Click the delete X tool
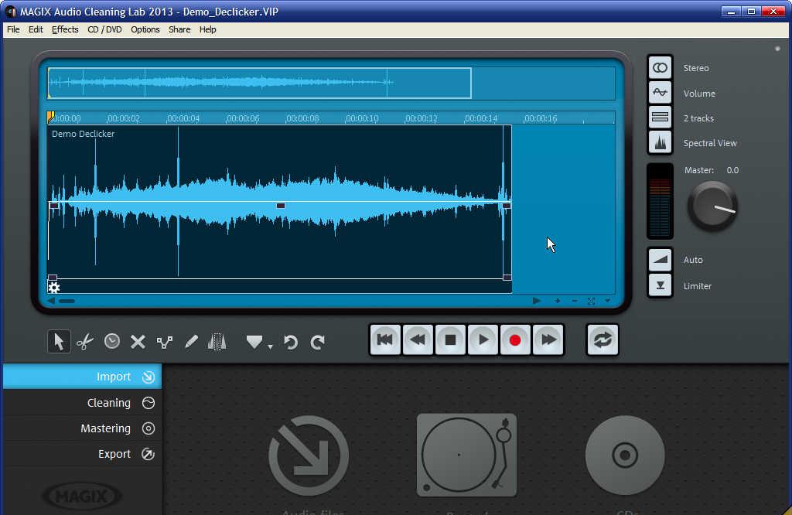The width and height of the screenshot is (792, 515). 138,342
